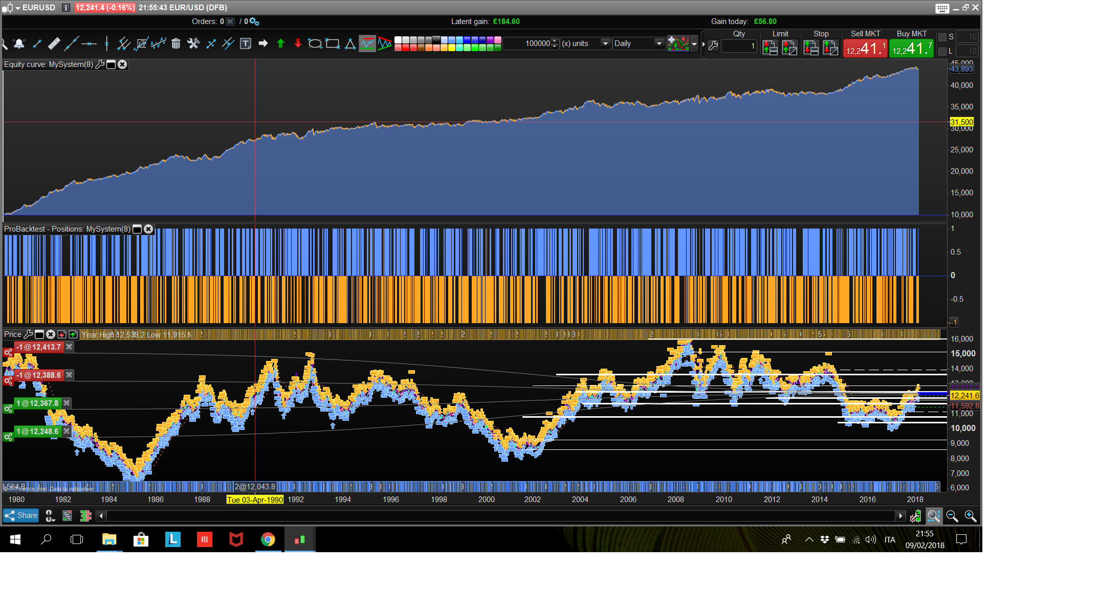The width and height of the screenshot is (1099, 589).
Task: Select the green up arrow tool
Action: [280, 44]
